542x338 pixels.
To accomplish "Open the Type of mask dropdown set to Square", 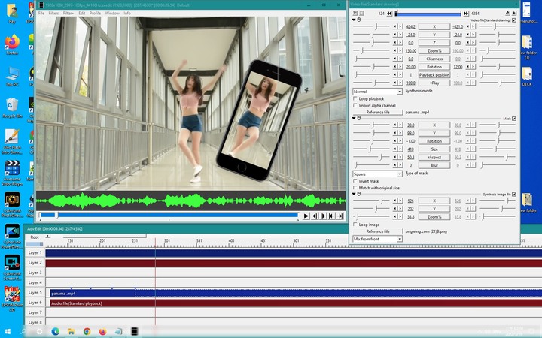I will tap(377, 174).
